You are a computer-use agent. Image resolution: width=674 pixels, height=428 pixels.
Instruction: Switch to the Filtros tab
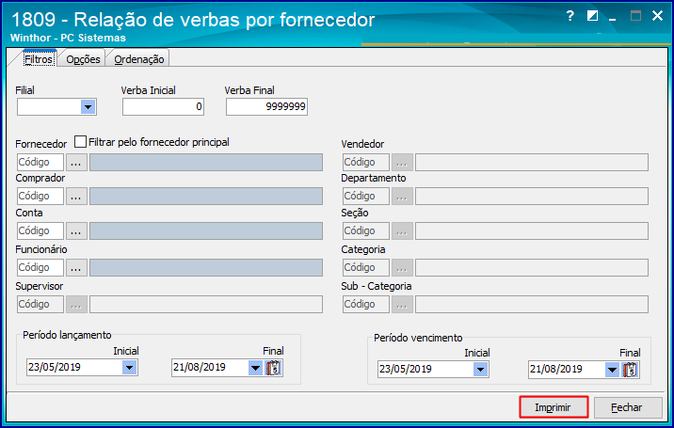(x=39, y=59)
